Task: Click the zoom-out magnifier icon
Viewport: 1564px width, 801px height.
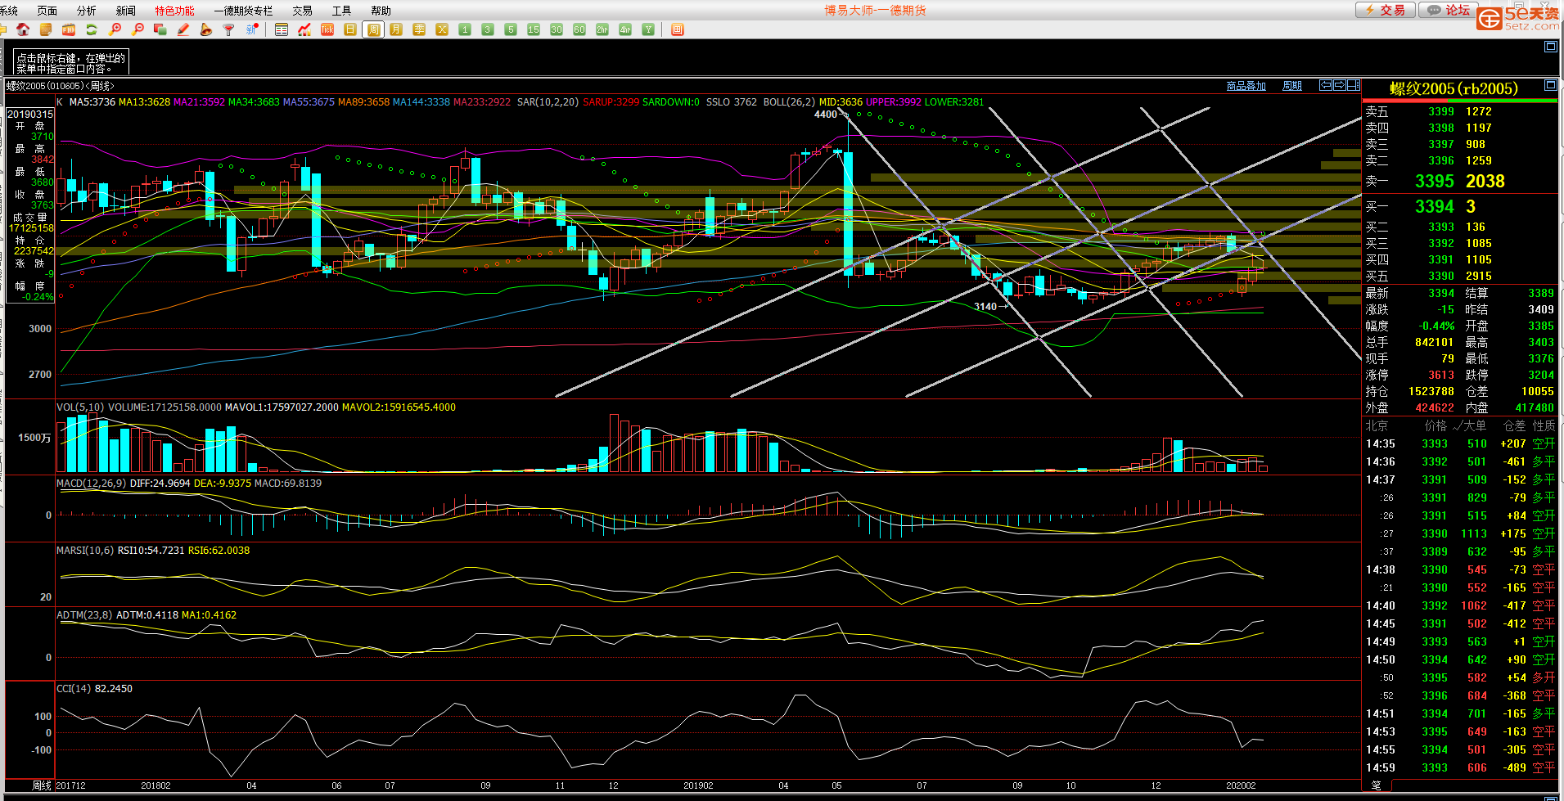Action: click(x=138, y=29)
